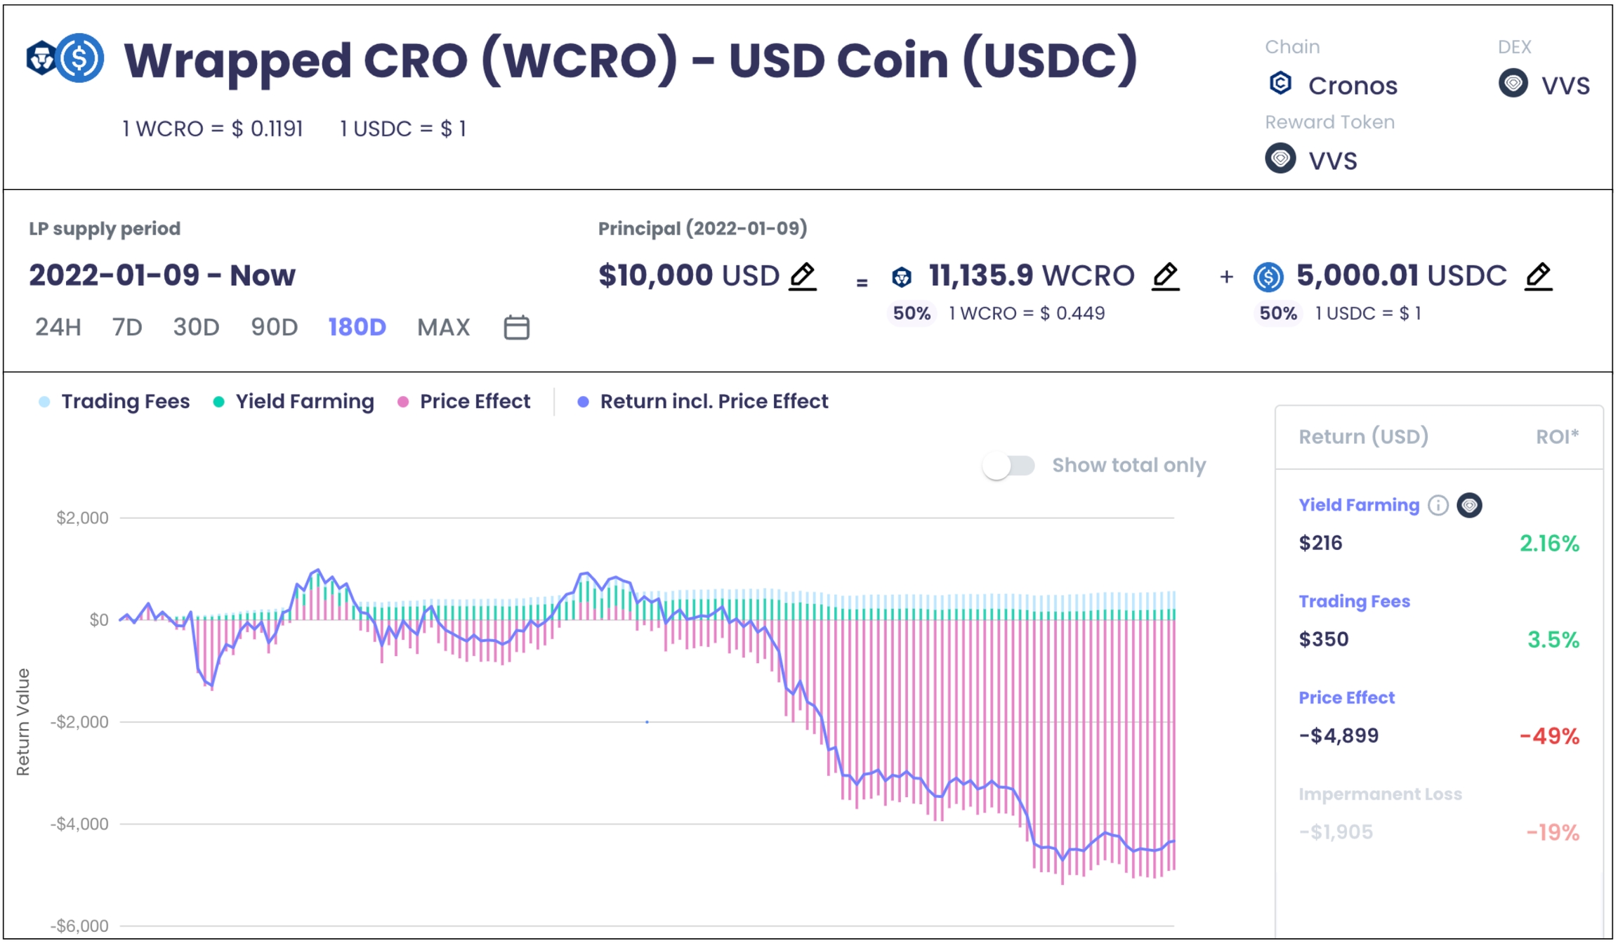Enable the Show total only switch
The image size is (1618, 946).
pos(1008,465)
